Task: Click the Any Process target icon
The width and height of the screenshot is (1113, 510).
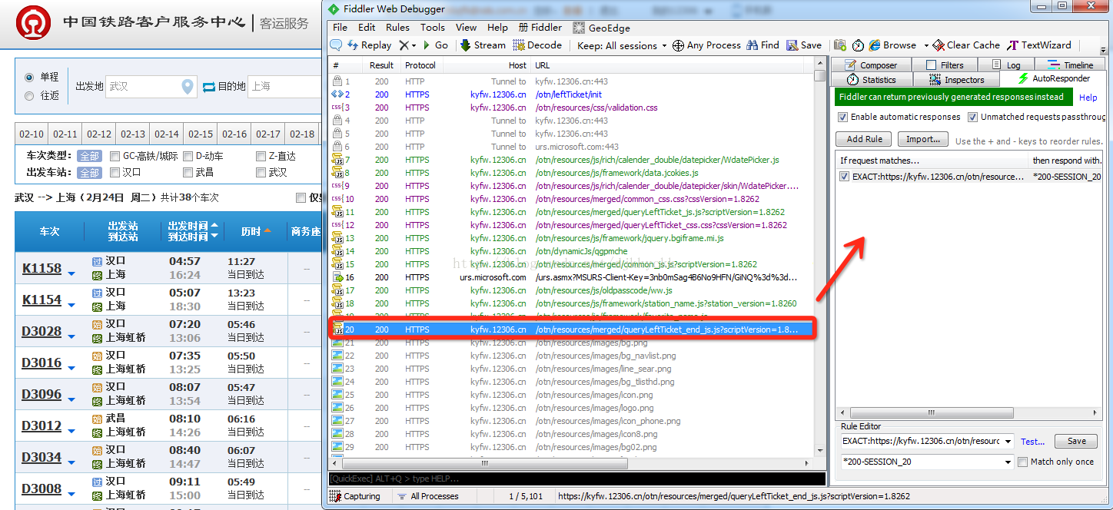Action: click(x=678, y=45)
